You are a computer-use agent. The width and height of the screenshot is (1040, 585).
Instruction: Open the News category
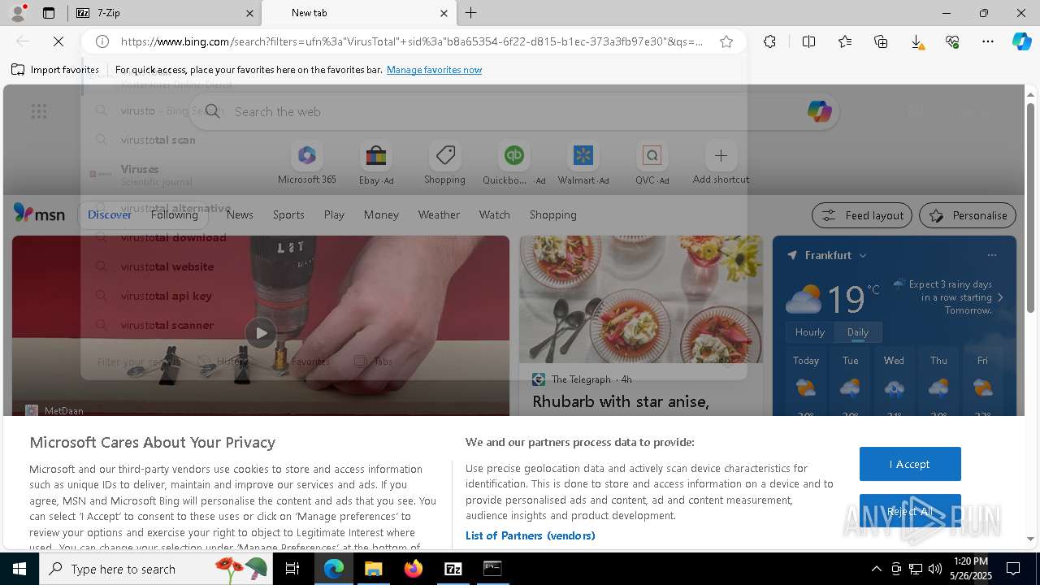pos(240,214)
